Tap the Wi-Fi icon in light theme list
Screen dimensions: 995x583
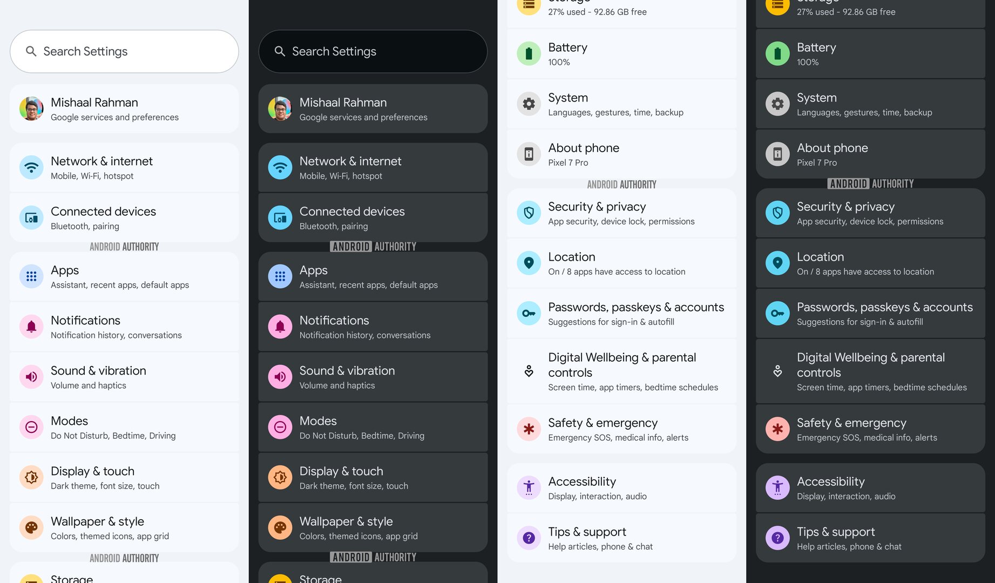coord(31,167)
